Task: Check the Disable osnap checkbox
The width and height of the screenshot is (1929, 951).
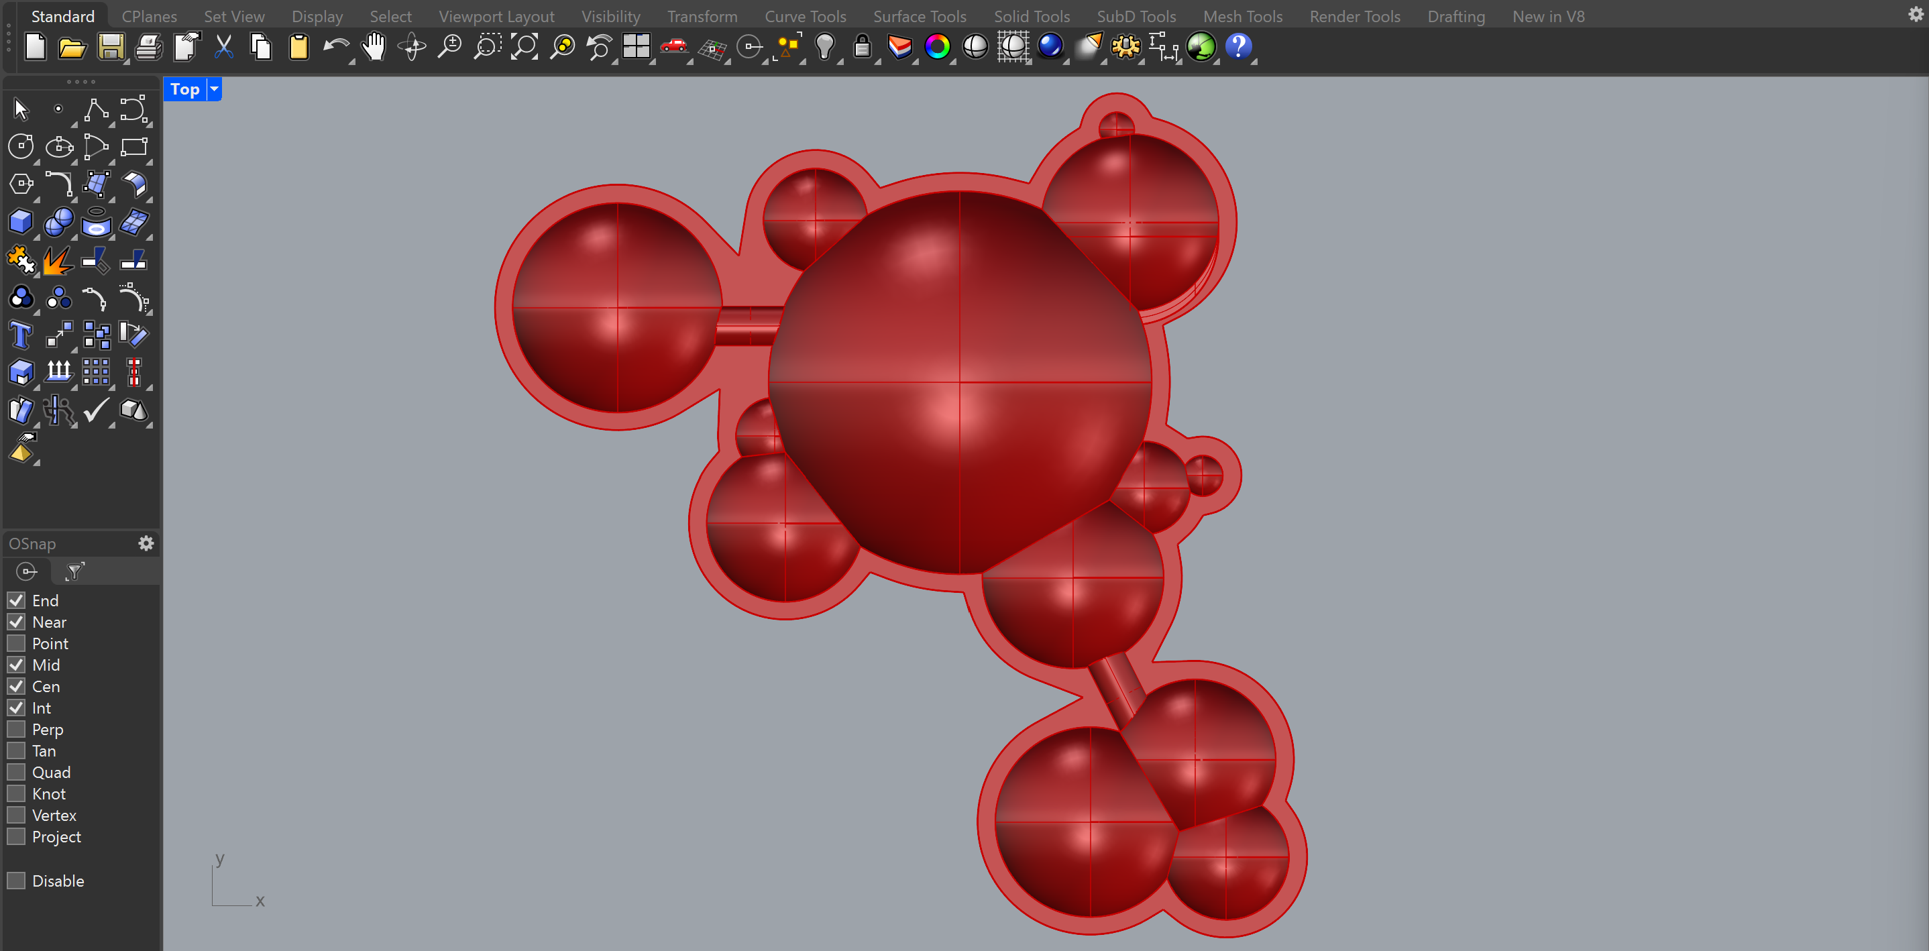Action: [15, 881]
